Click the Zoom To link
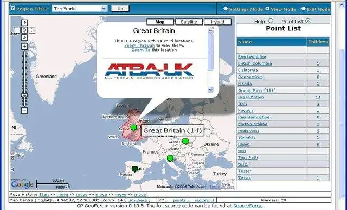 pyautogui.click(x=141, y=50)
